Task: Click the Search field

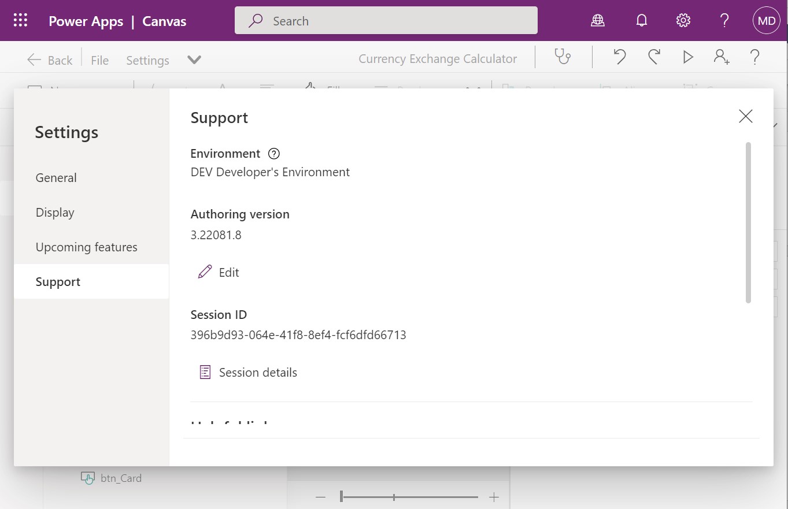Action: [x=386, y=20]
